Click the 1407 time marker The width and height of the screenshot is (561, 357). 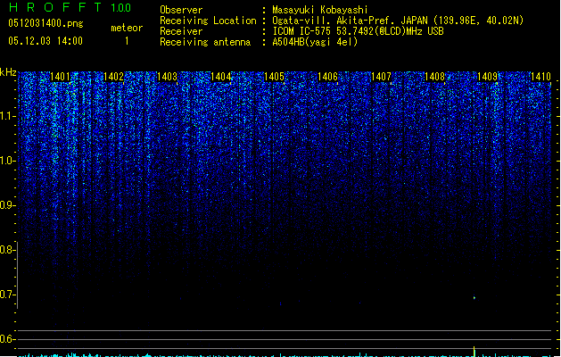click(381, 77)
